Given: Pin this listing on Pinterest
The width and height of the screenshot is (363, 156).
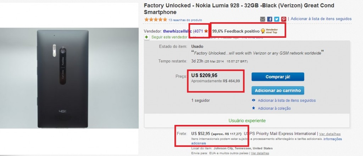Looking at the screenshot, I should pos(283,19).
